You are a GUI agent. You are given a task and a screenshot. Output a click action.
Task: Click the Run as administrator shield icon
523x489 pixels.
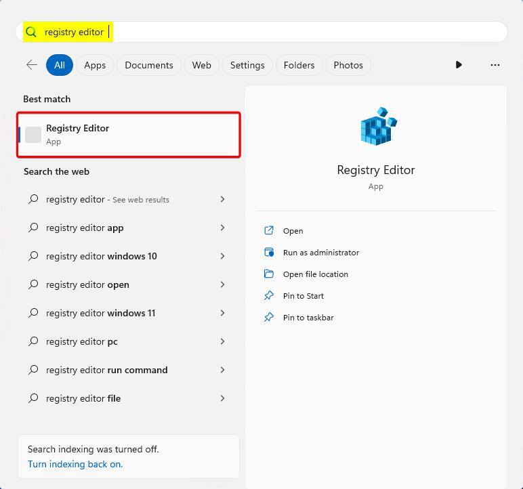pyautogui.click(x=269, y=253)
